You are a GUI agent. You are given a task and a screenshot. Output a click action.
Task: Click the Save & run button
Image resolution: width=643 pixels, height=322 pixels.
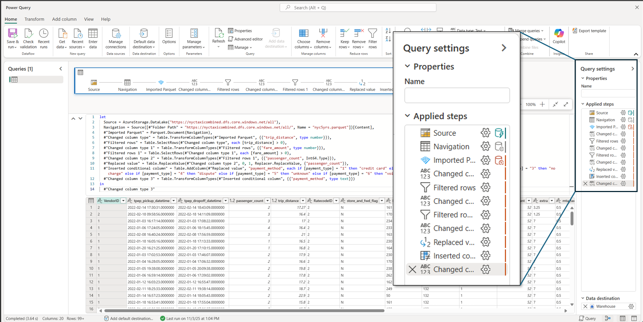tap(13, 39)
